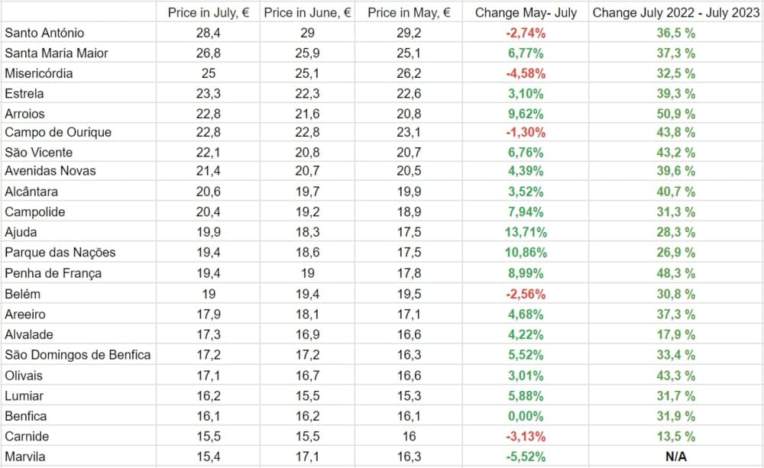Click Estrela's July price 23,3
Image resolution: width=764 pixels, height=468 pixels.
[x=209, y=94]
